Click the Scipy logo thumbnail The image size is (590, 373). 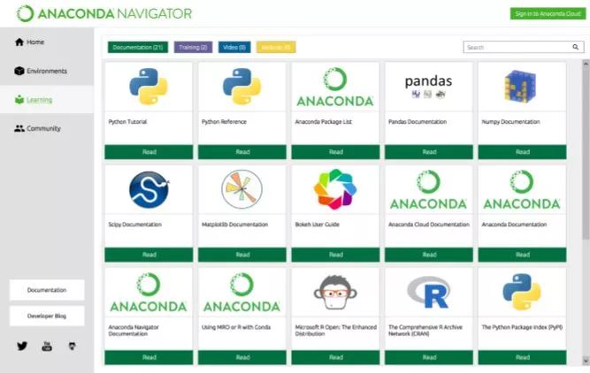[149, 189]
